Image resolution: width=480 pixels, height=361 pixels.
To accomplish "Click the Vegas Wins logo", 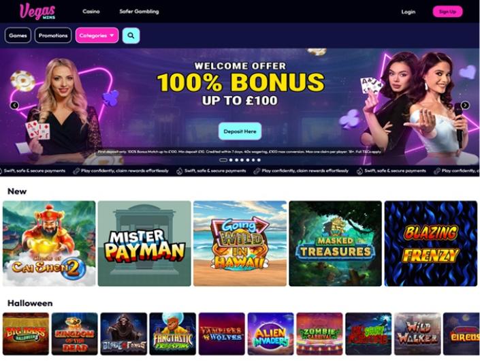I will click(x=37, y=12).
